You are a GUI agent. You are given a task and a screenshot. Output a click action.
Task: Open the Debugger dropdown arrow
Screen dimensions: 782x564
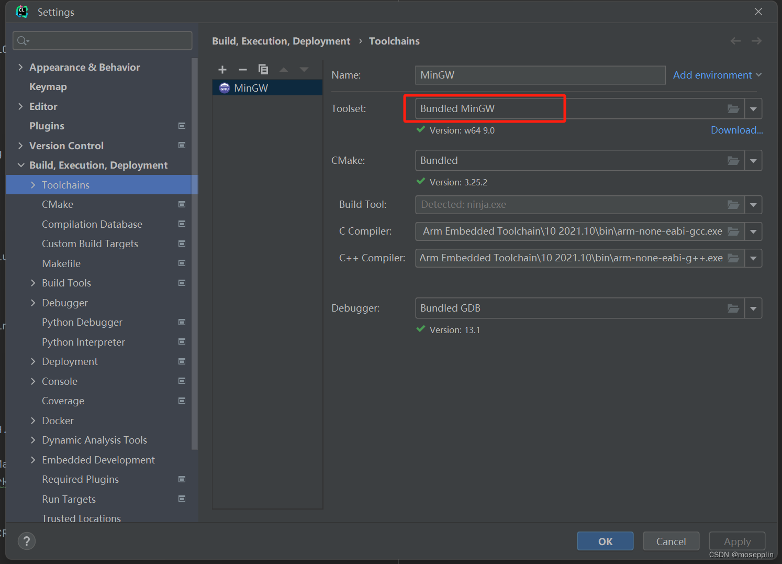click(x=753, y=308)
